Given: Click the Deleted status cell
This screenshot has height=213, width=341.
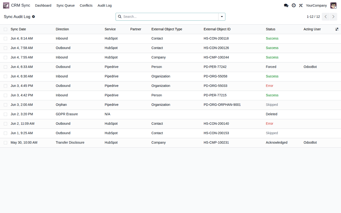Looking at the screenshot, I should 272,114.
